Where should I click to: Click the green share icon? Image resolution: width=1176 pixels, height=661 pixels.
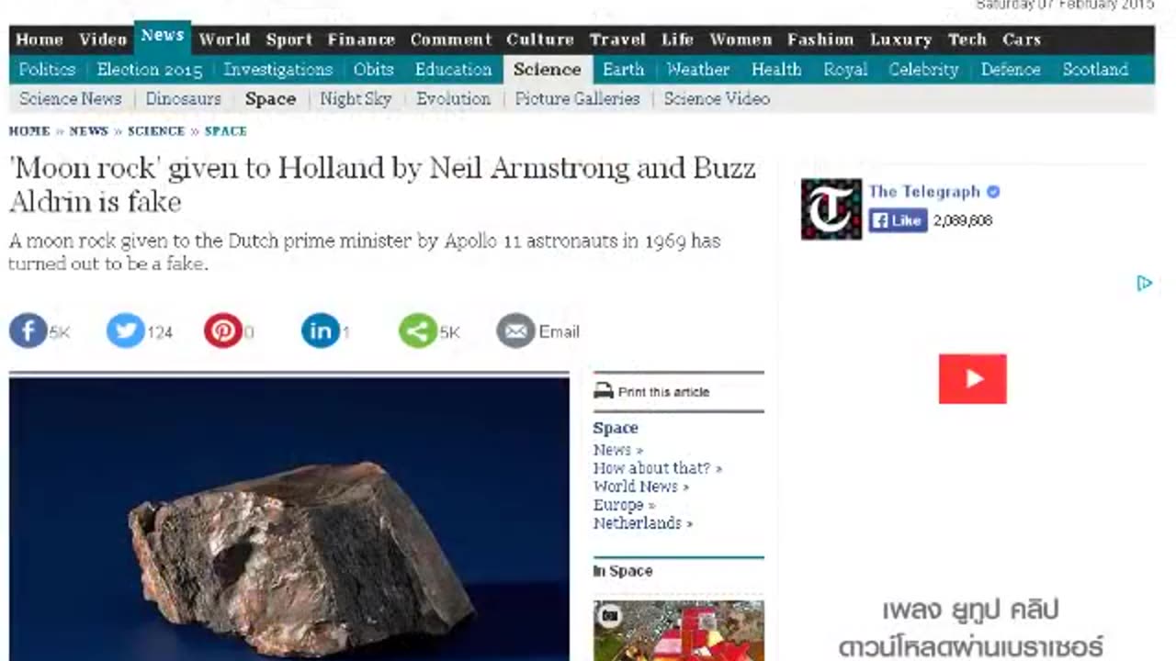pos(418,331)
